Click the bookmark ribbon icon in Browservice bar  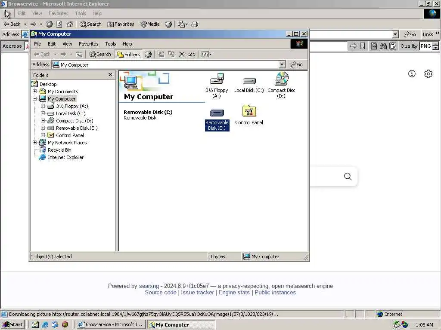[363, 46]
